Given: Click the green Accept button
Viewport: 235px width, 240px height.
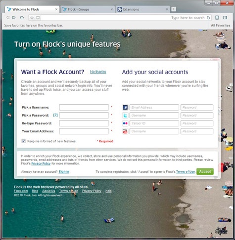Looking at the screenshot, I should point(205,171).
